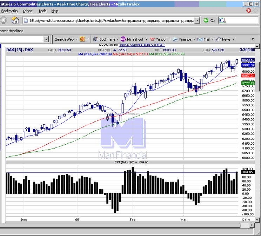261x236 pixels.
Task: Click the orange Yahoo toolbar target icon
Action: [82, 39]
